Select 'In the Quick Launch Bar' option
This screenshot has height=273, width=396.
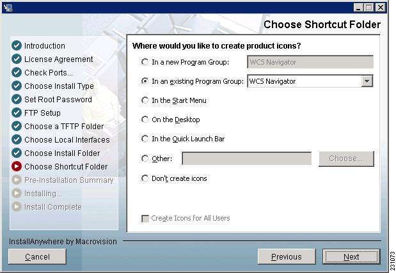(x=145, y=139)
